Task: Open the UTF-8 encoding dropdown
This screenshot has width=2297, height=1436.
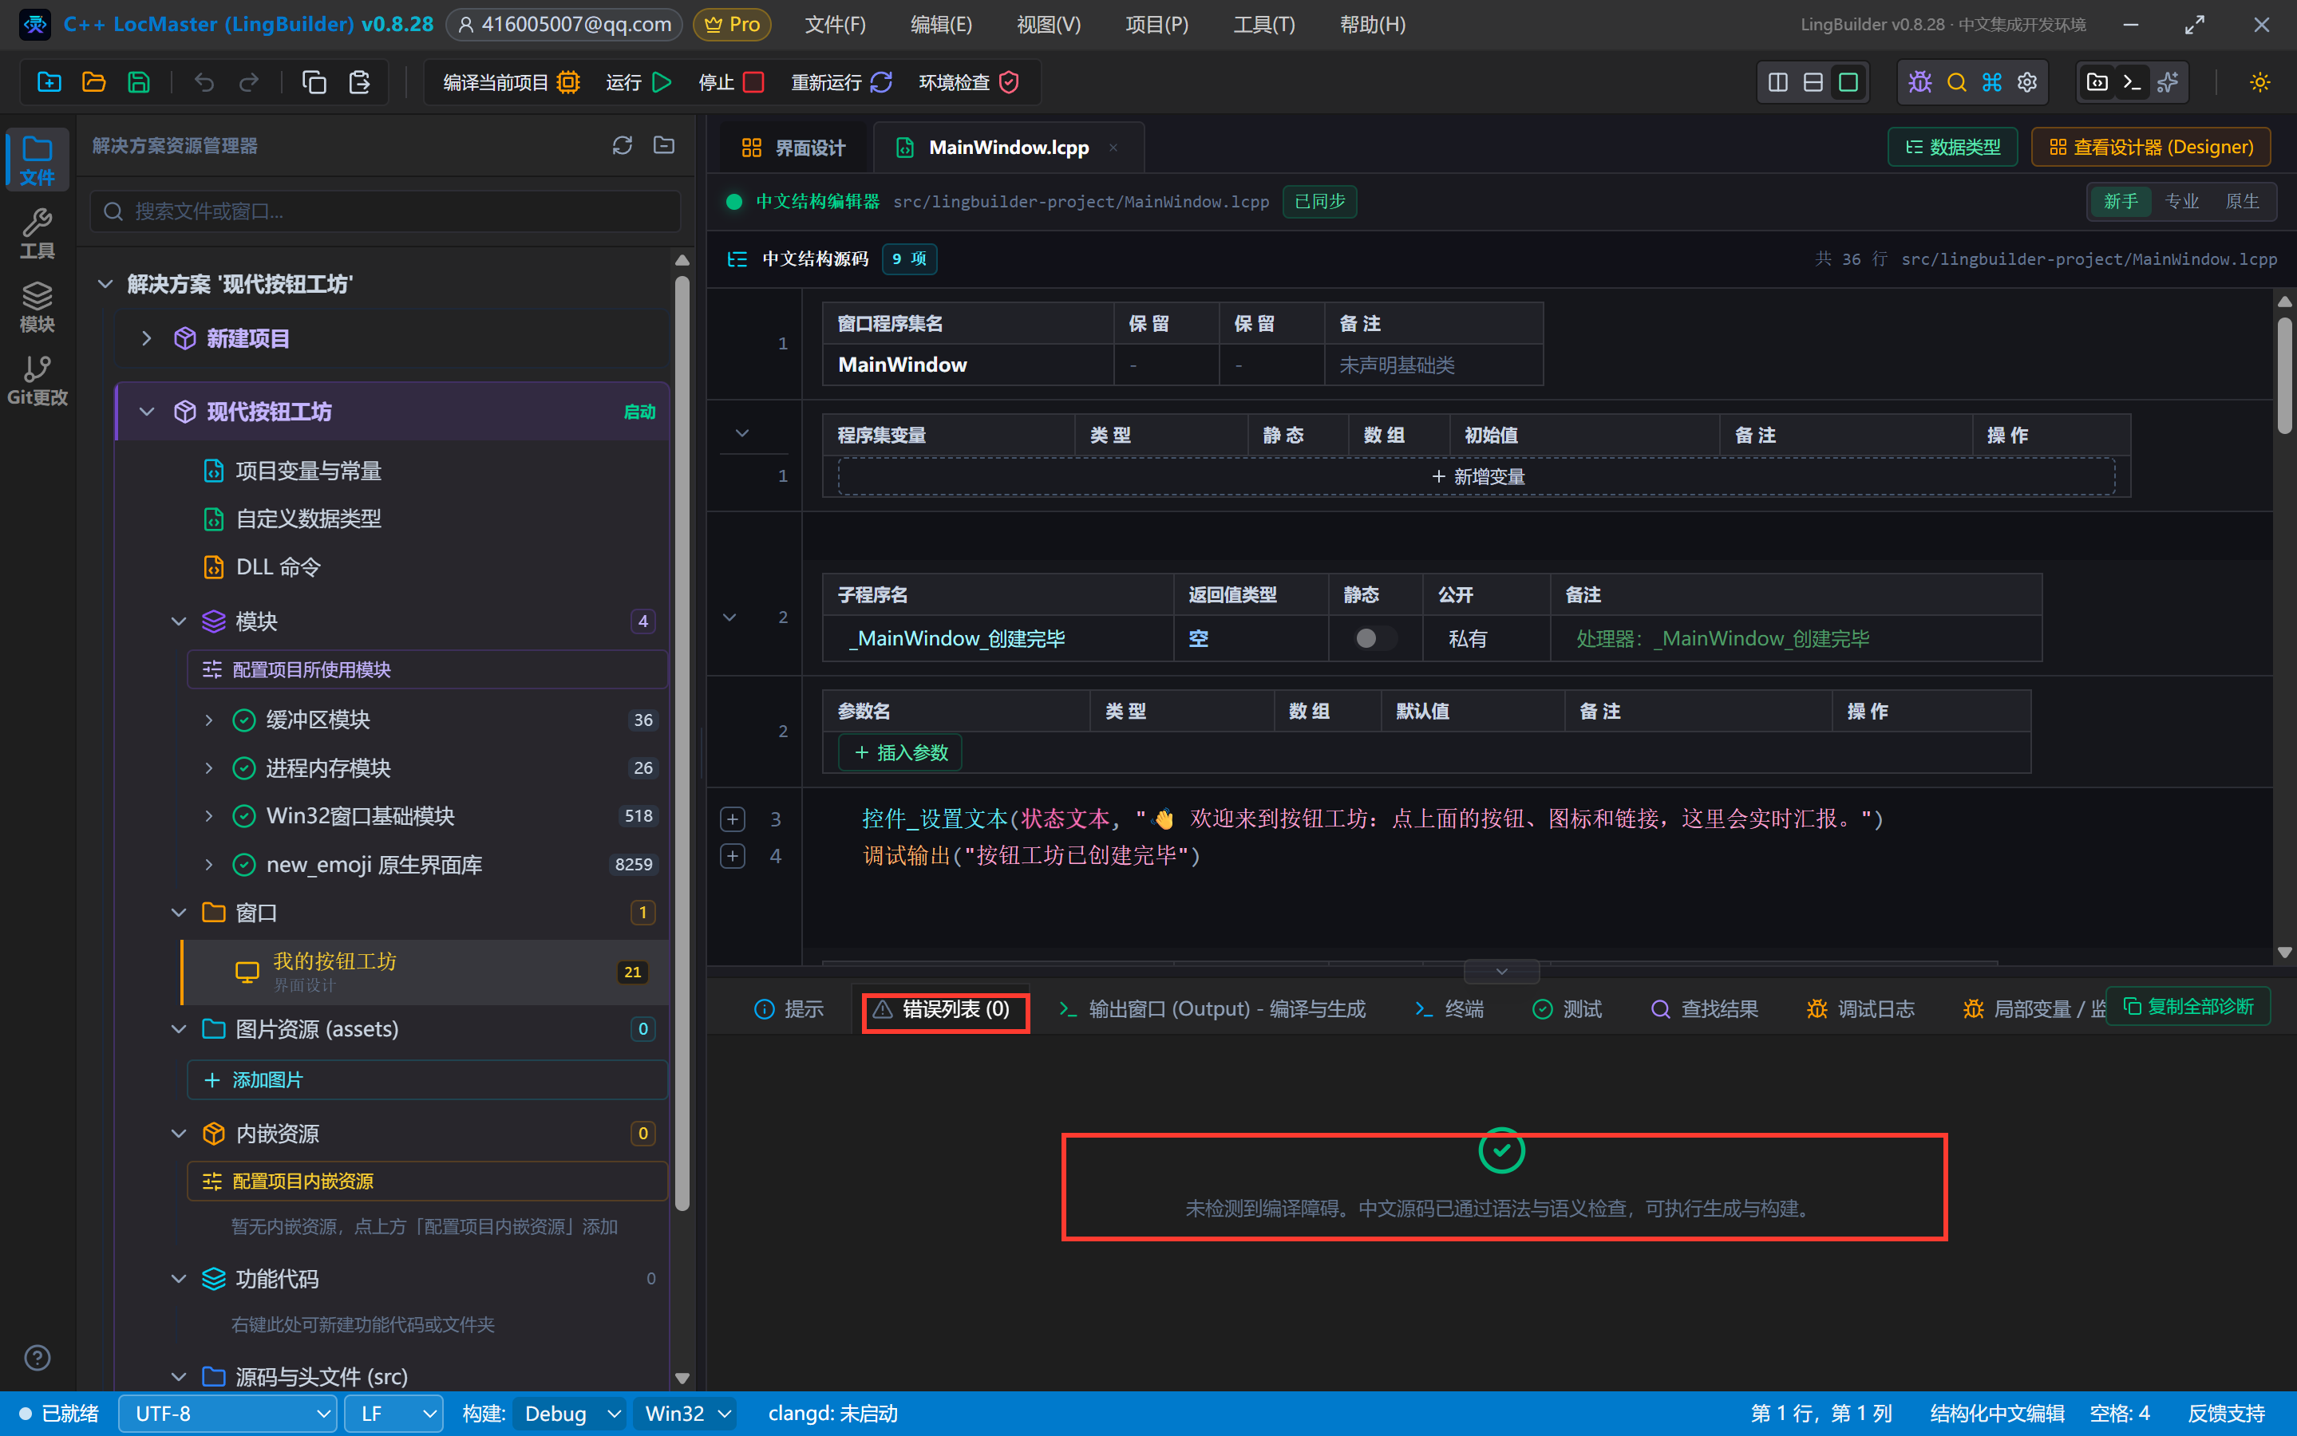Action: tap(227, 1413)
